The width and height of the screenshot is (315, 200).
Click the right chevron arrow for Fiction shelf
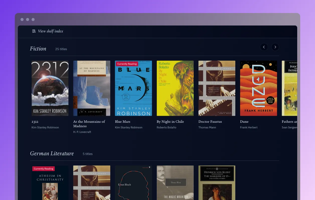click(275, 47)
